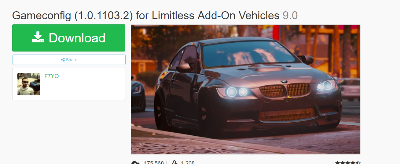
Task: Click the 1,208 likes count
Action: (x=188, y=163)
